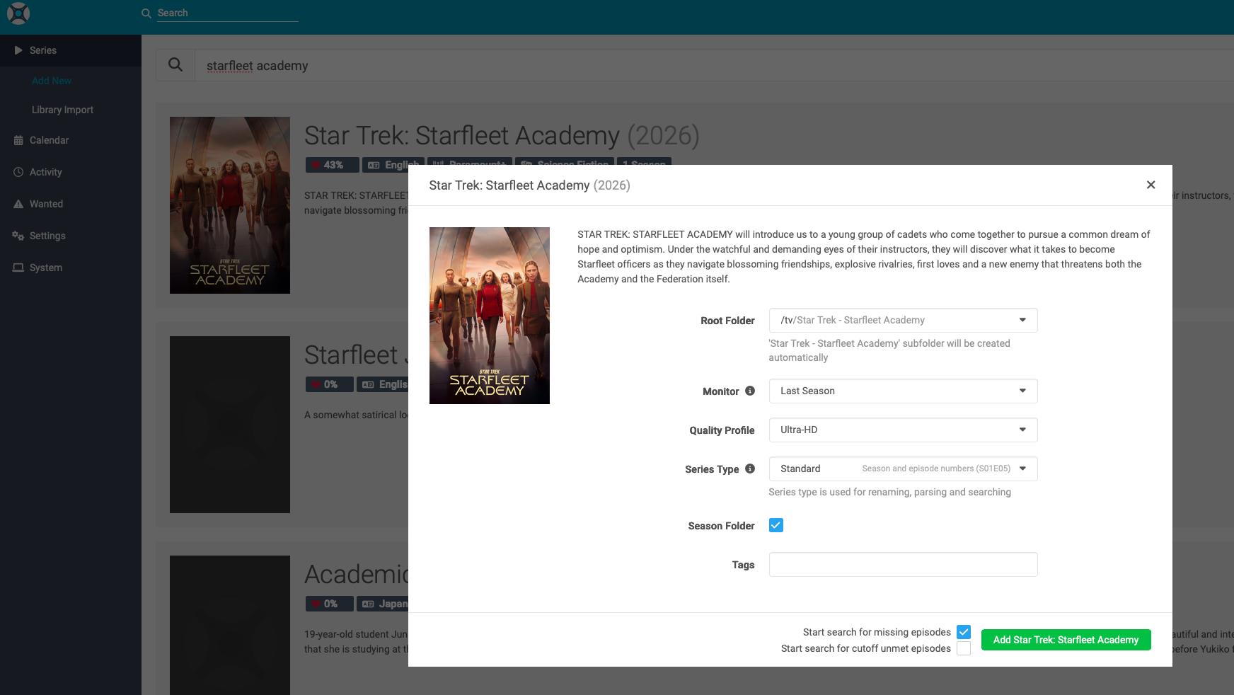Click the Sonarr logo icon
Viewport: 1234px width, 695px height.
coord(18,13)
